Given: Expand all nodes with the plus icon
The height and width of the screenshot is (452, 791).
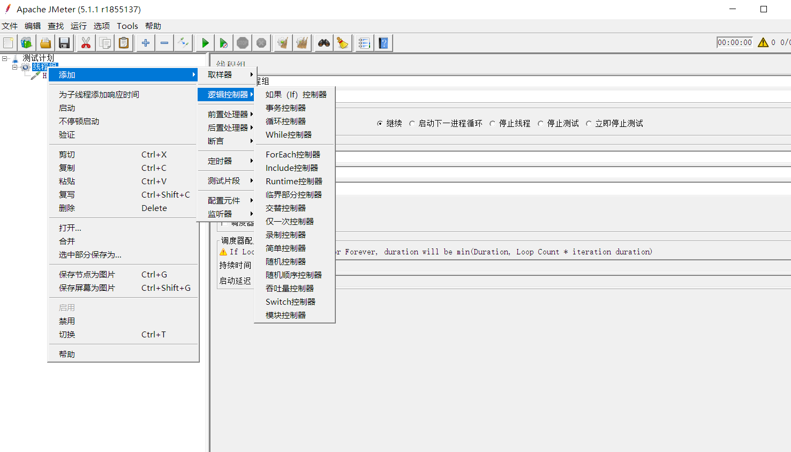Looking at the screenshot, I should click(146, 43).
